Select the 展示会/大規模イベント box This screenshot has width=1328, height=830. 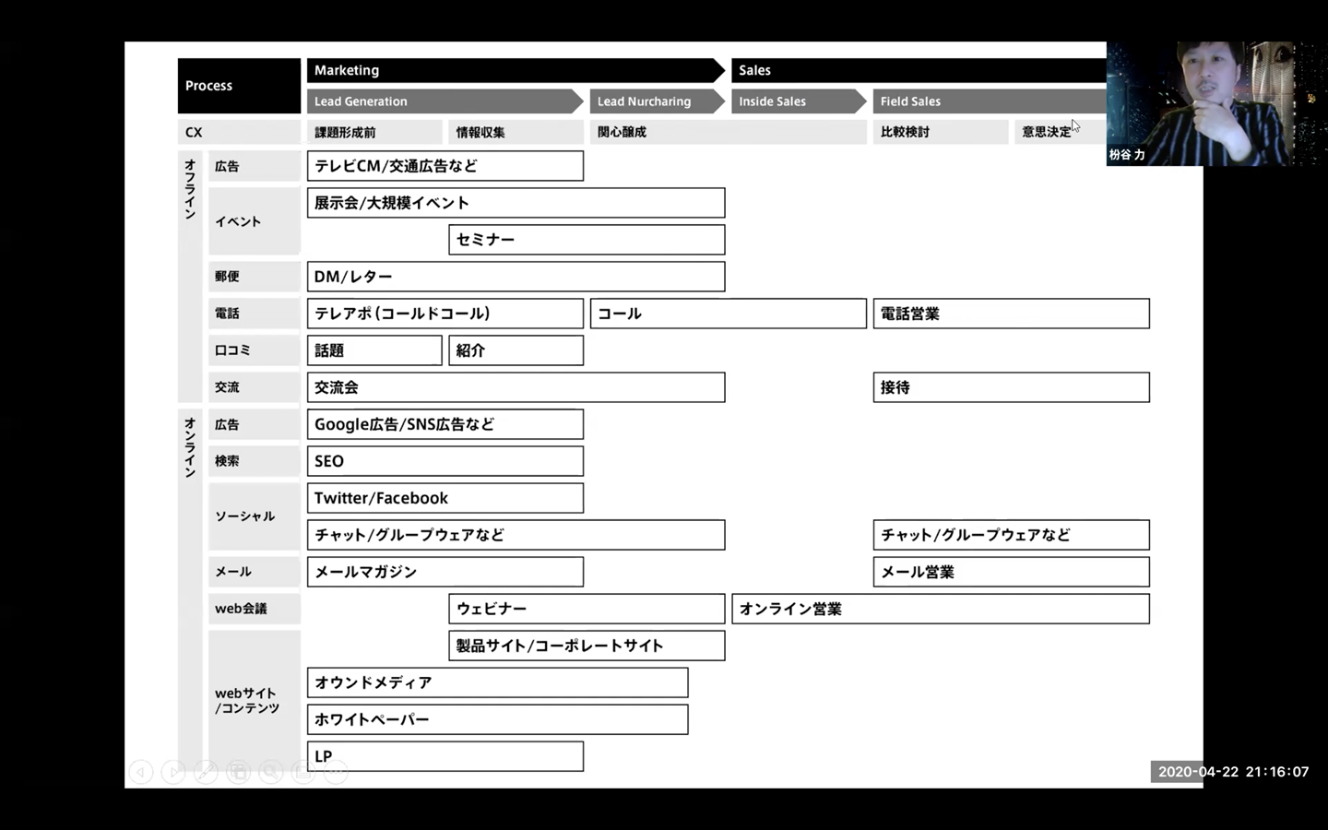516,203
